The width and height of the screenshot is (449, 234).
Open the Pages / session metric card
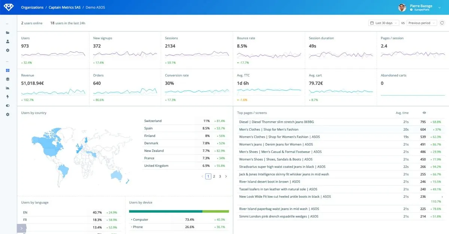pyautogui.click(x=412, y=50)
